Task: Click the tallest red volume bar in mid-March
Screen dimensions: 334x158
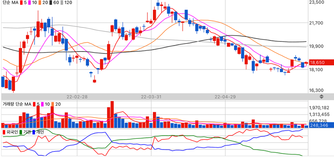Action: tap(112, 114)
